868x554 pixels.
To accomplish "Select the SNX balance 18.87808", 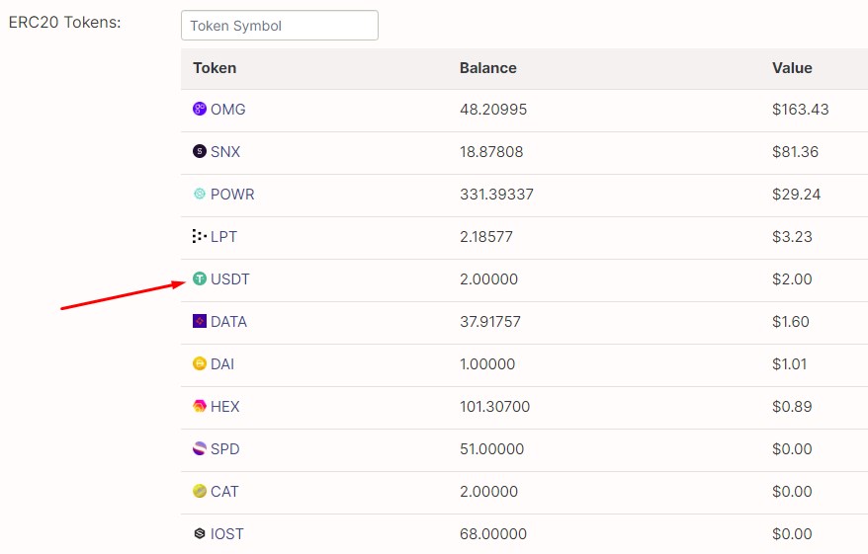I will click(x=491, y=152).
